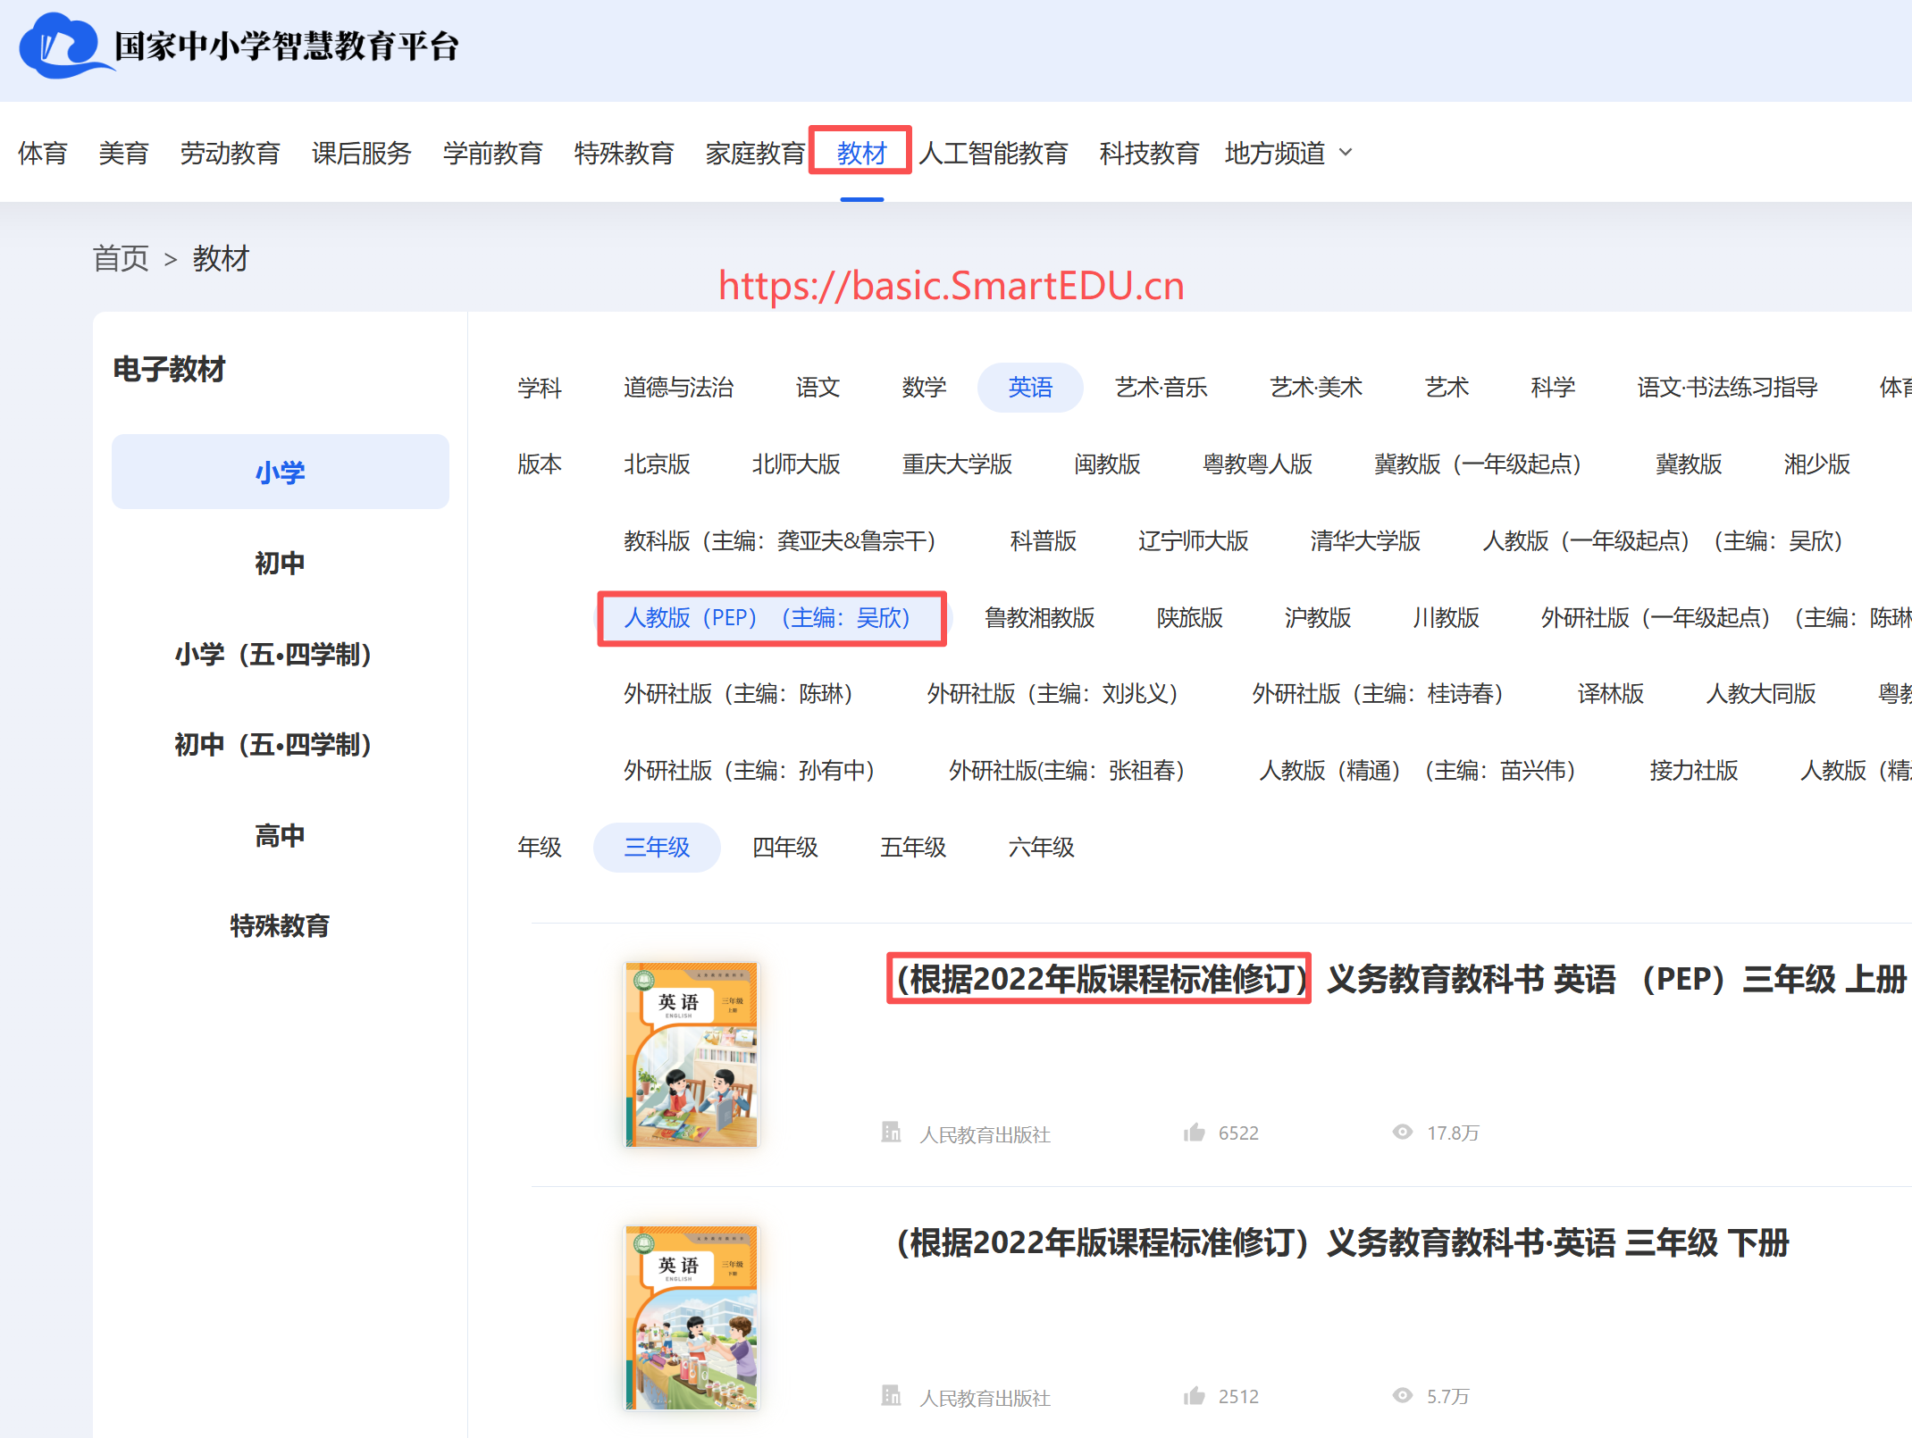Select 初中（五·四学制） in the sidebar

pos(280,744)
